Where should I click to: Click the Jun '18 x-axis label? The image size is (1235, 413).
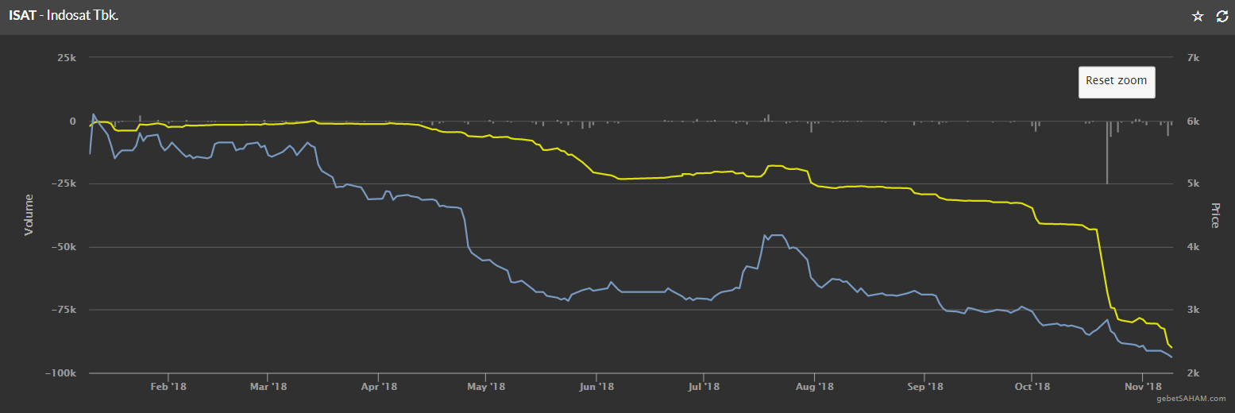click(596, 387)
